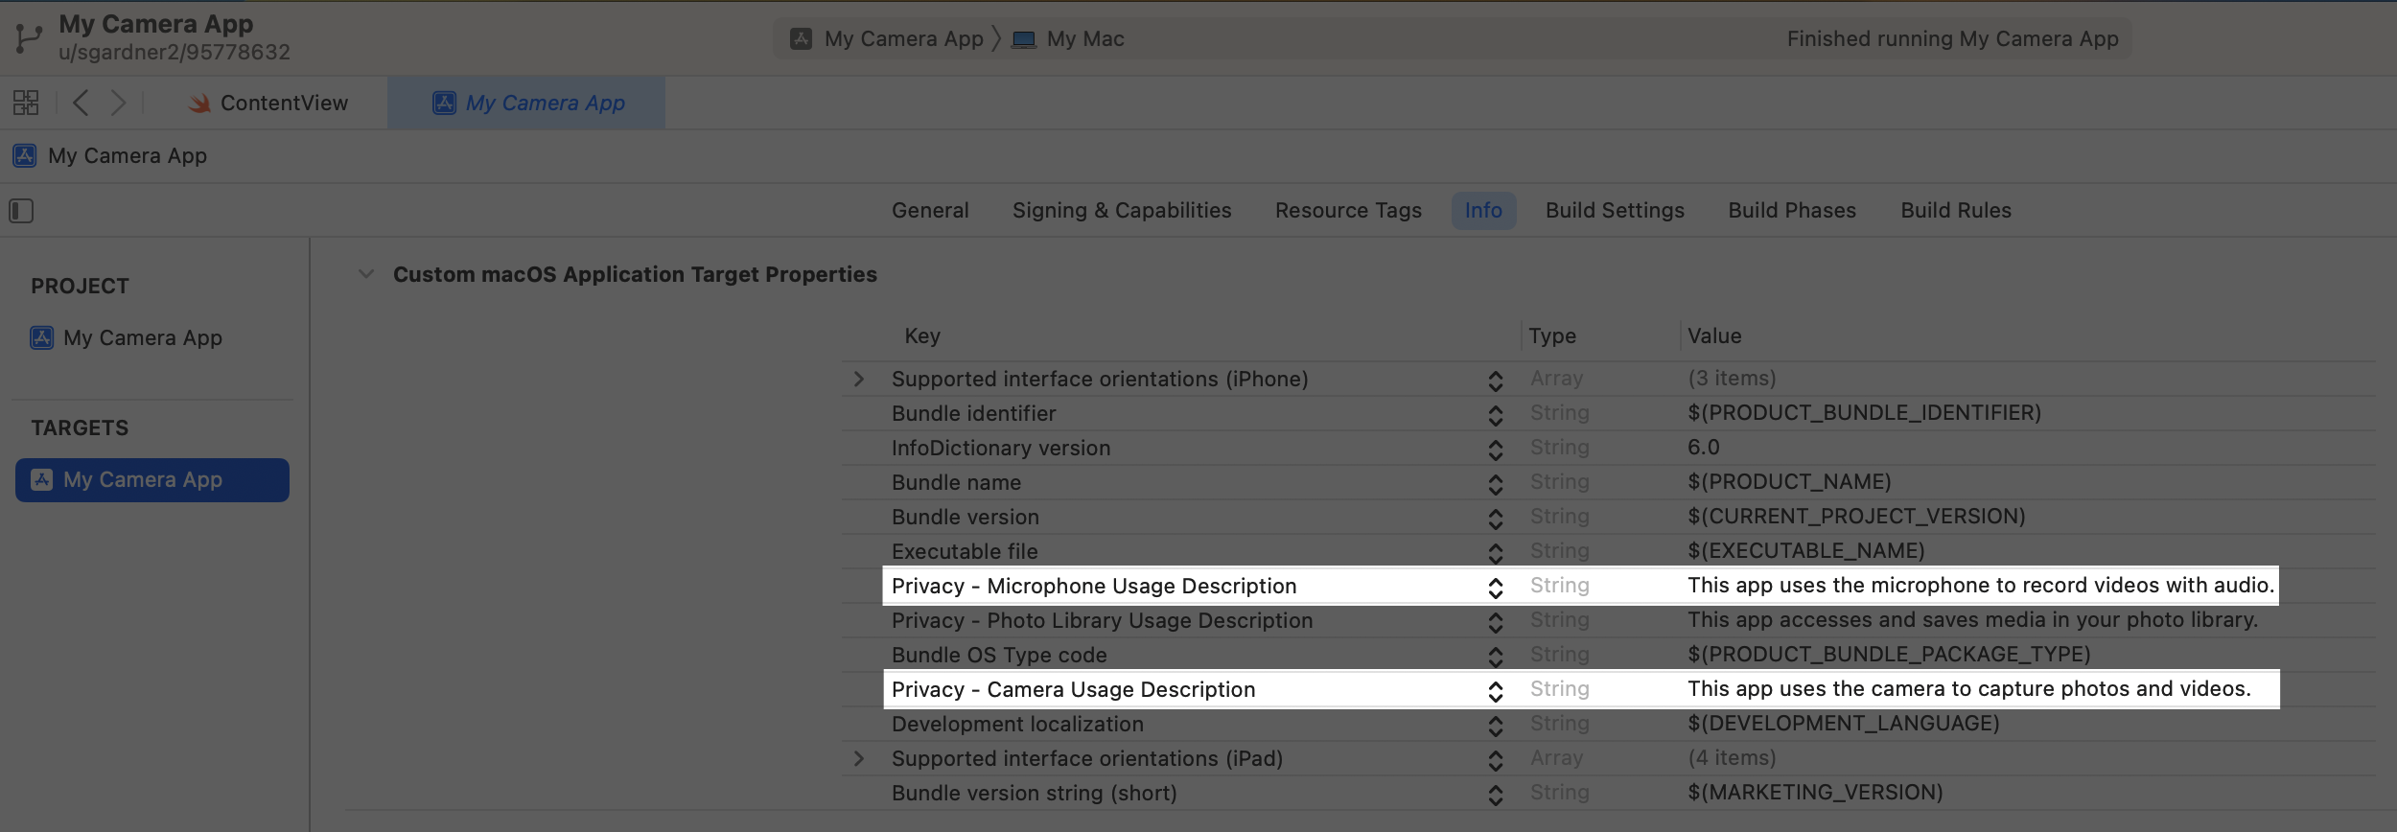The width and height of the screenshot is (2397, 832).
Task: Select the My Camera App editor tab
Action: pos(527,104)
